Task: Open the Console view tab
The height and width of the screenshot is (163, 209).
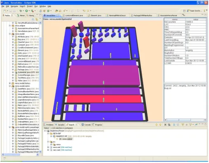Action: pos(86,125)
